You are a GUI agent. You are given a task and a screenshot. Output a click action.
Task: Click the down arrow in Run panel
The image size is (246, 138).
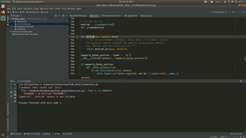coord(15,88)
